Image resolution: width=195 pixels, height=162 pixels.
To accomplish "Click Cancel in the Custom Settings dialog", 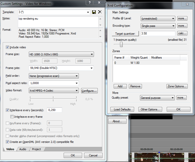I will (93, 155).
